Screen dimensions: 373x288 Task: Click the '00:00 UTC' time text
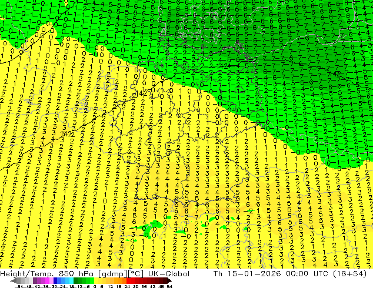point(308,274)
